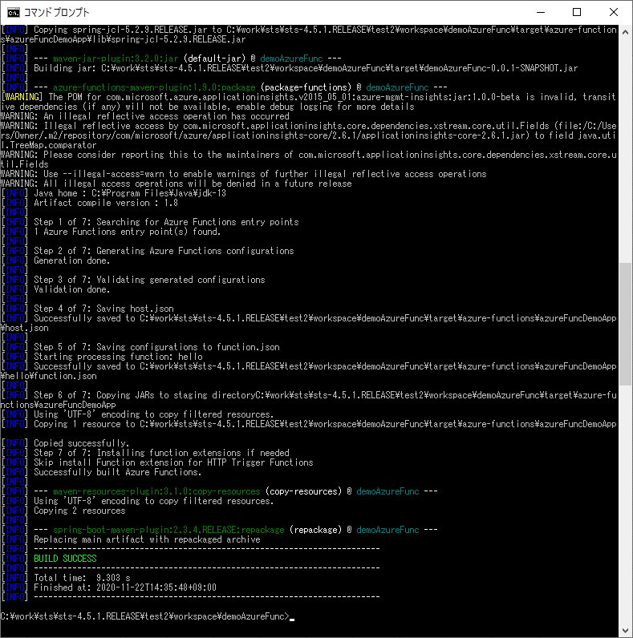Screen dimensions: 633x638
Task: Close the Command Prompt window
Action: coord(613,12)
